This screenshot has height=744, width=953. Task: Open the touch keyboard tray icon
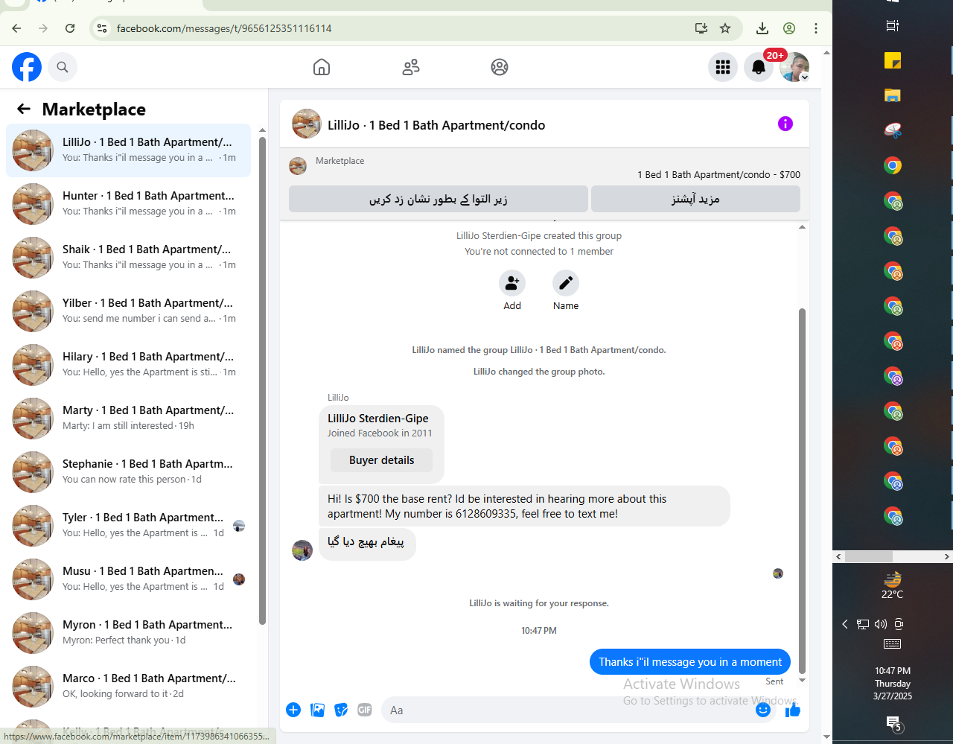tap(892, 644)
